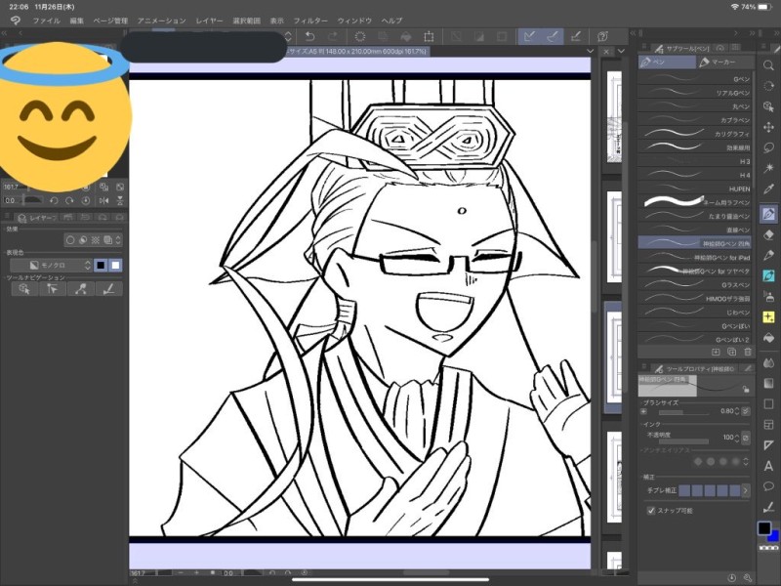Viewport: 781px width, 586px height.
Task: Select the Ruler triangle tool
Action: 768,445
